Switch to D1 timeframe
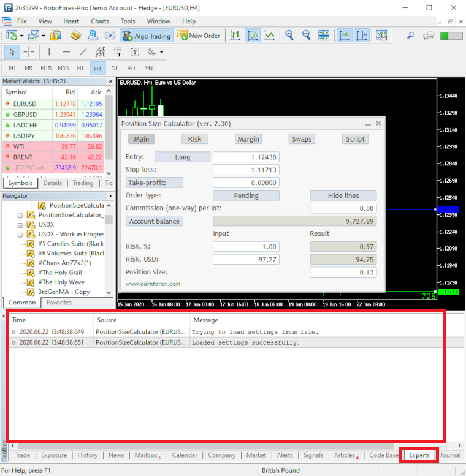The height and width of the screenshot is (476, 466). click(x=115, y=68)
